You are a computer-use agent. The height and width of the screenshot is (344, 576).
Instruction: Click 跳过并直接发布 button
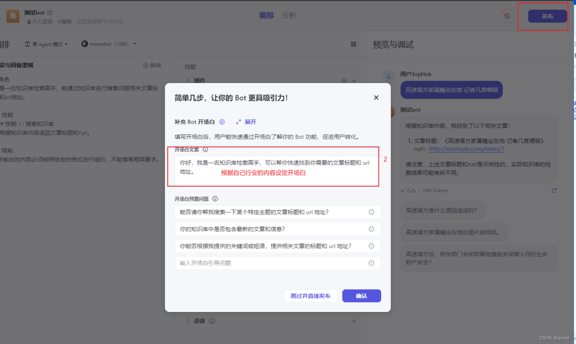pos(310,296)
